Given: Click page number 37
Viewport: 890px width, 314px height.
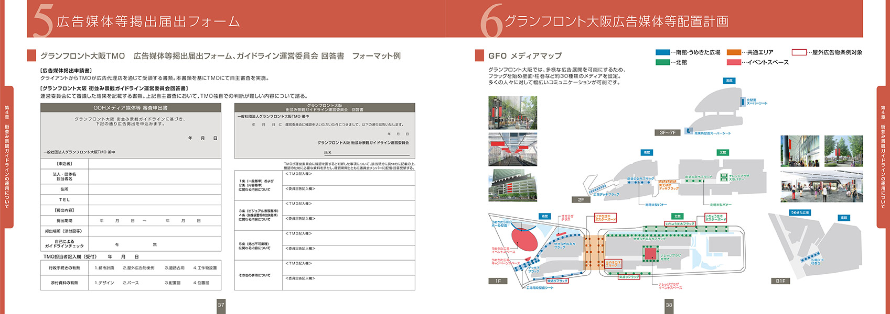Looking at the screenshot, I should tap(221, 305).
